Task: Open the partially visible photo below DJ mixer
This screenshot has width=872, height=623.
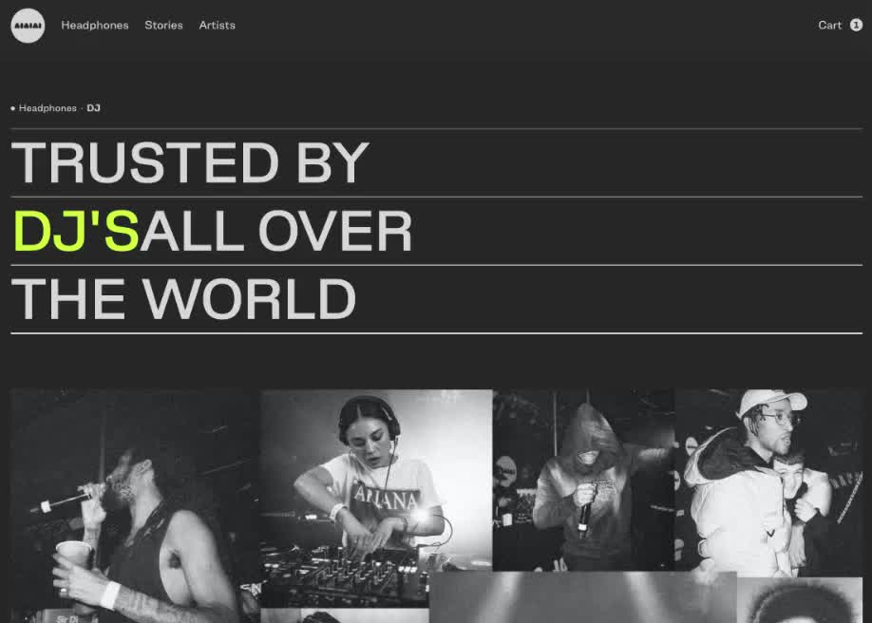Action: point(345,615)
